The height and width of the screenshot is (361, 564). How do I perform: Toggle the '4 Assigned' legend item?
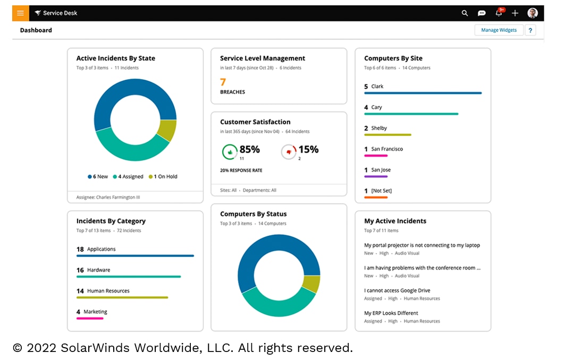pyautogui.click(x=128, y=177)
